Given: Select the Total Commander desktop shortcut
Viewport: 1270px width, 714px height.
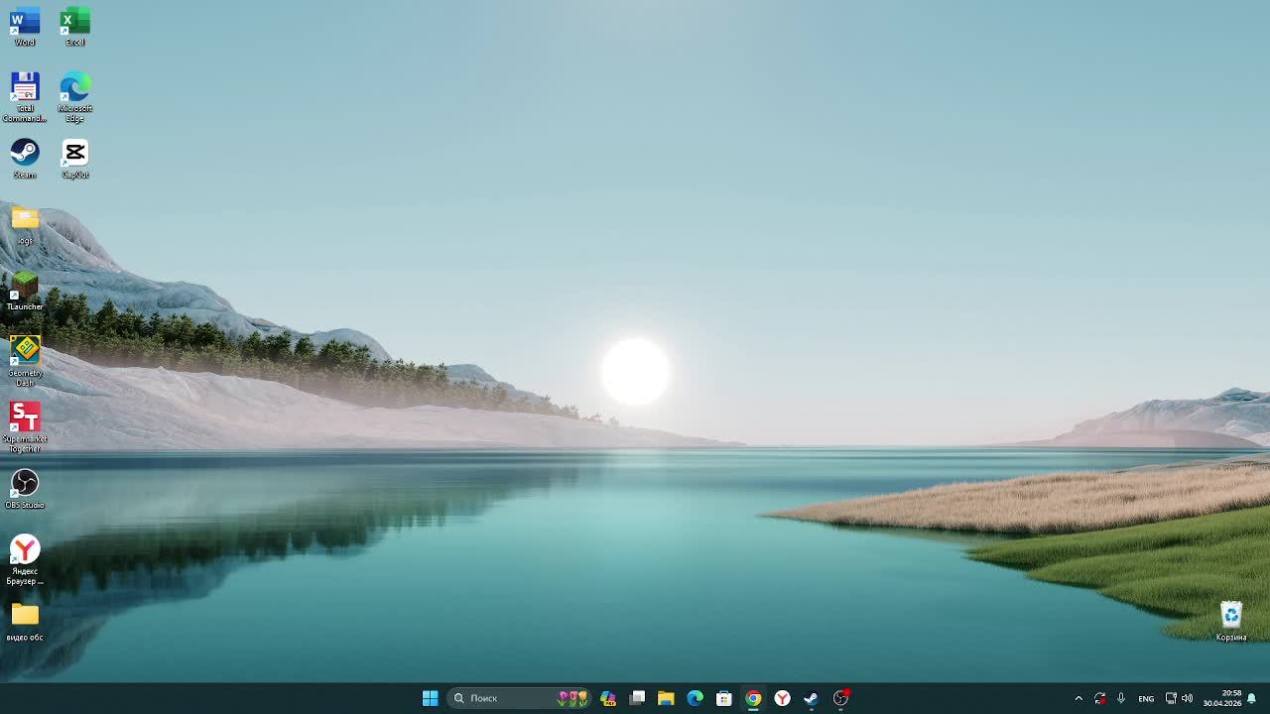Looking at the screenshot, I should click(x=25, y=97).
